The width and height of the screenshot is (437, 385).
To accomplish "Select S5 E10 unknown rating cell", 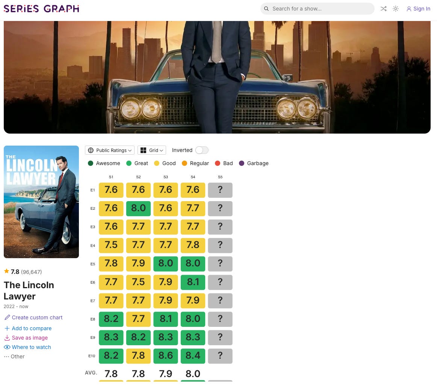I will [220, 356].
